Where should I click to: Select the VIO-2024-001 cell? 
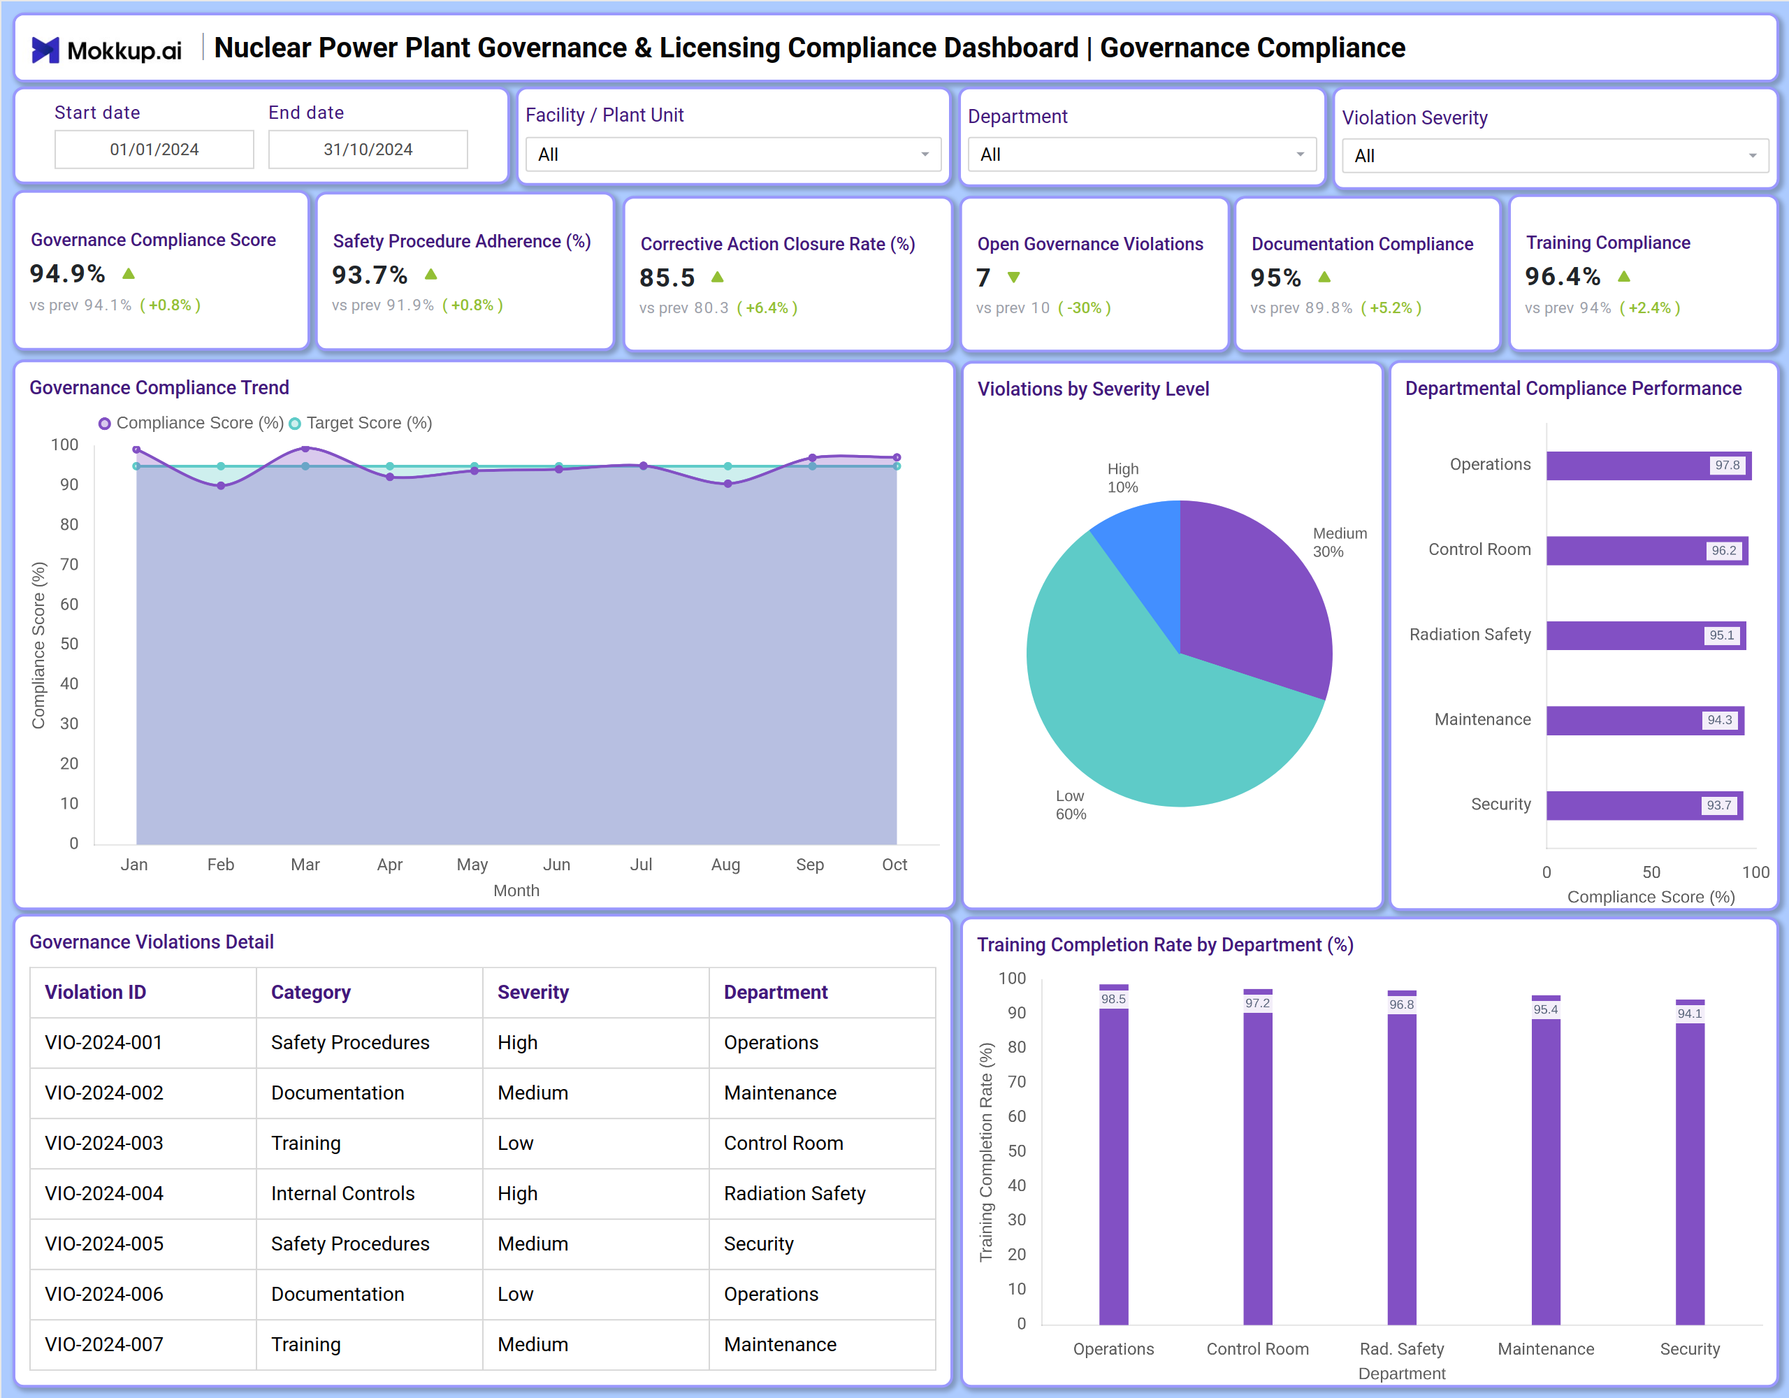143,1042
